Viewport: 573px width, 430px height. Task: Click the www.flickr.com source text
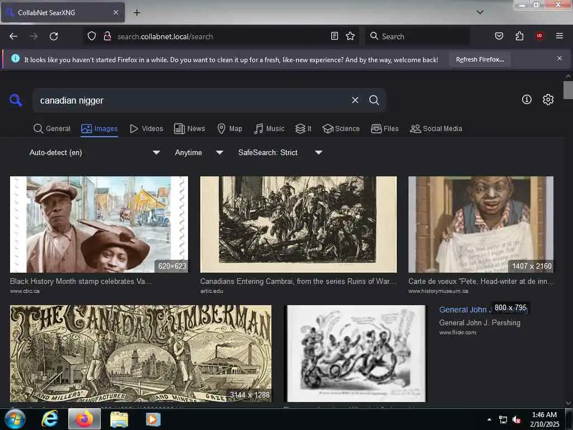[x=458, y=333]
